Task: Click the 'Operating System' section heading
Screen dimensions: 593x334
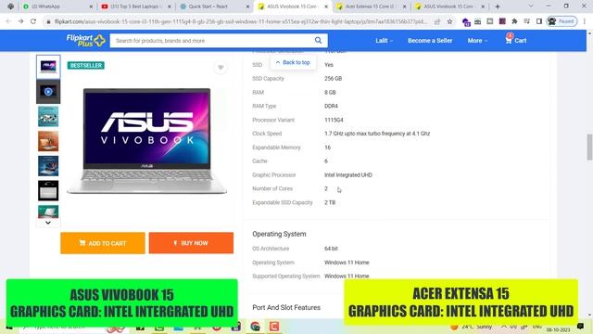Action: click(279, 234)
